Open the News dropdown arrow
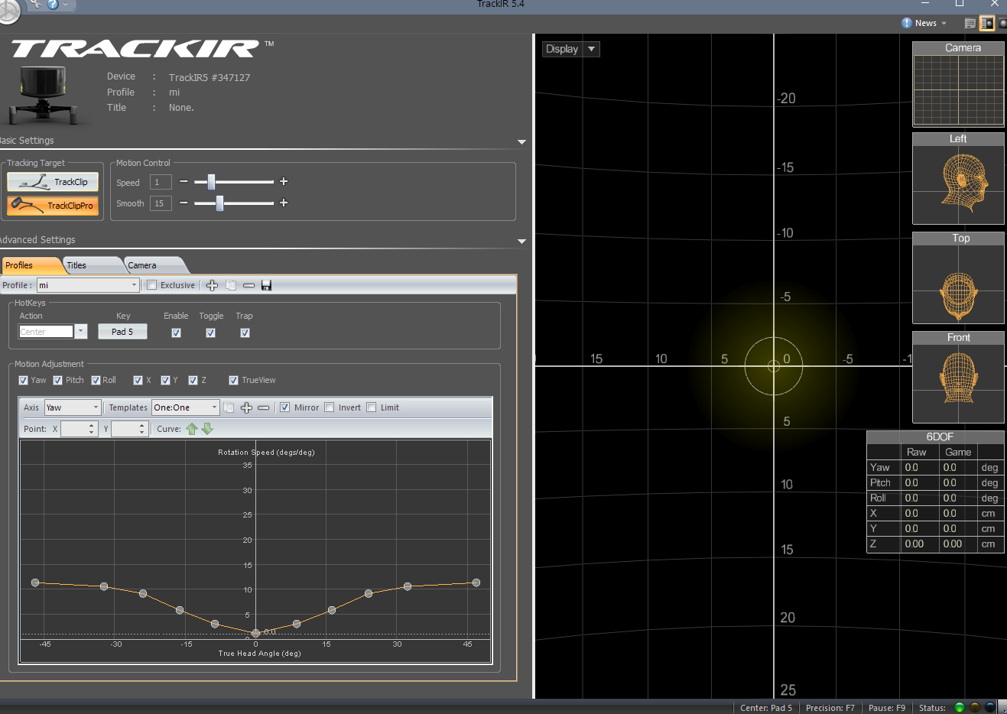The image size is (1007, 714). pyautogui.click(x=944, y=23)
